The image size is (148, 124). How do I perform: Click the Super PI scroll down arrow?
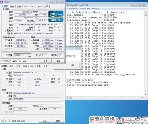pyautogui.click(x=145, y=95)
